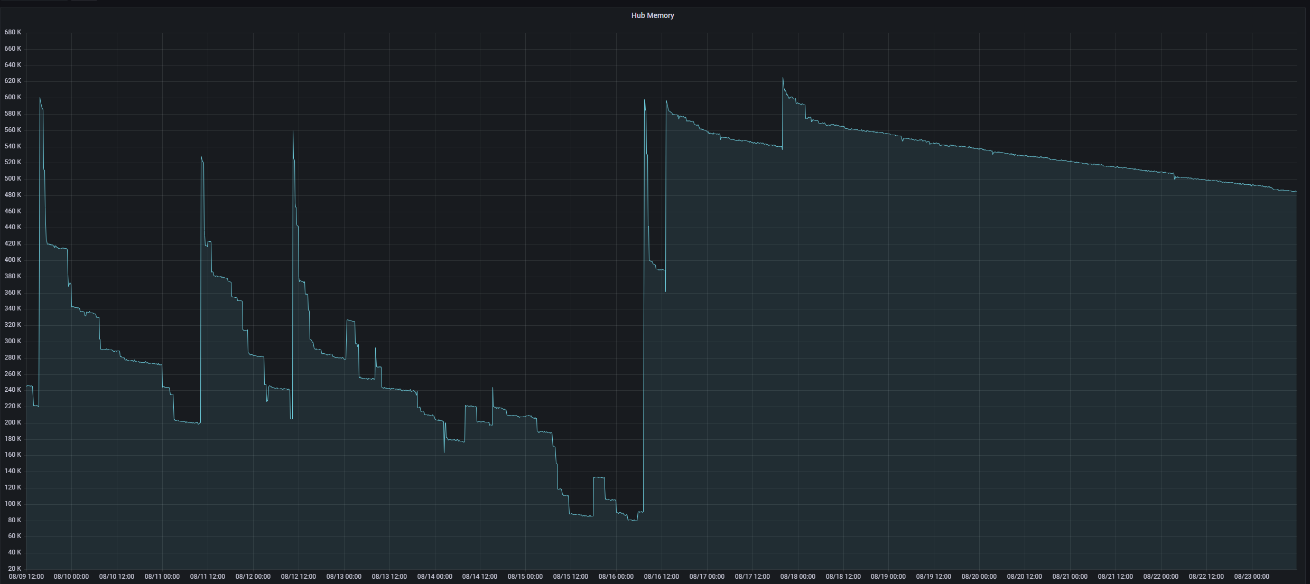Click the first 600 K spike on 08/09
Viewport: 1310px width, 584px height.
point(40,98)
